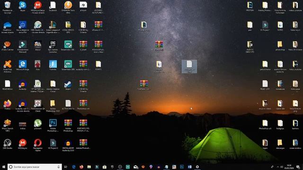Select the highlighted file in desktop center
This screenshot has height=170, width=303.
189,66
